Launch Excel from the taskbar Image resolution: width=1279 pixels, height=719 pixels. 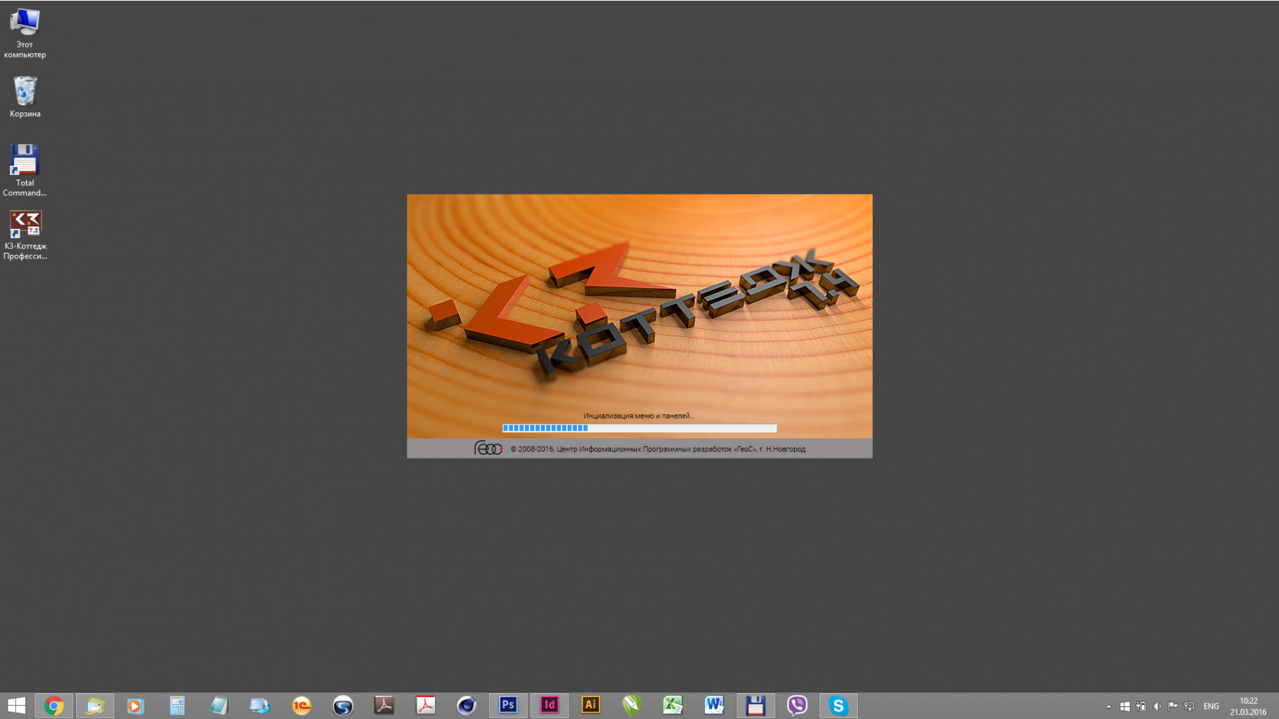tap(673, 706)
